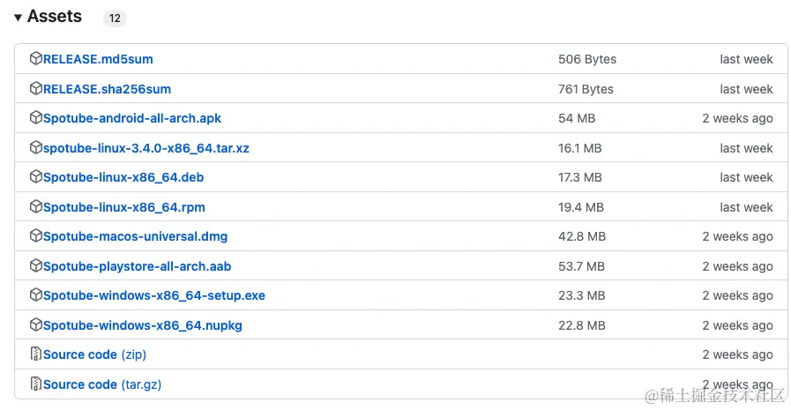This screenshot has width=791, height=410.
Task: Click the 53.7 MB size text
Action: point(582,265)
